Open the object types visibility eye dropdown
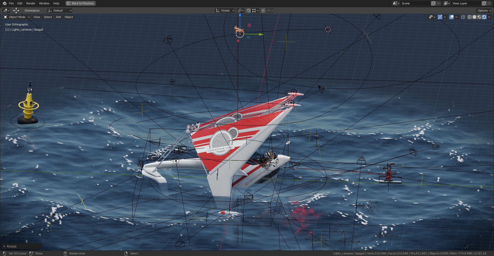Image resolution: width=494 pixels, height=256 pixels. click(x=432, y=17)
